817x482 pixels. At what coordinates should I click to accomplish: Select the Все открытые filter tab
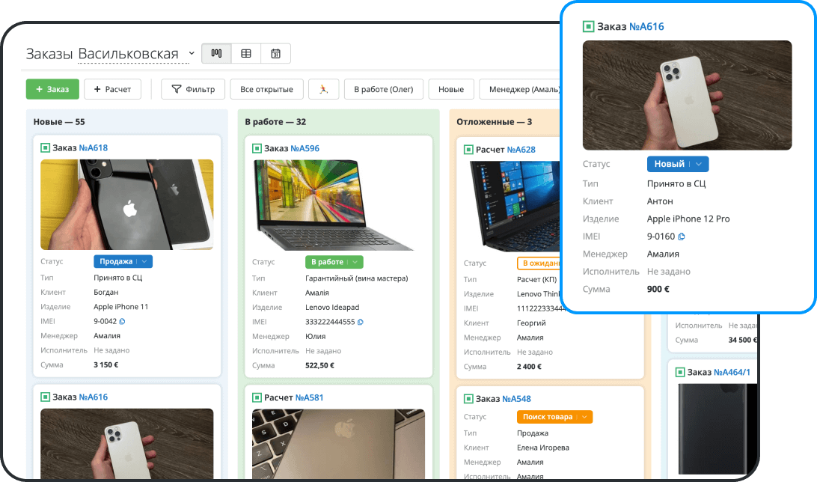point(266,89)
